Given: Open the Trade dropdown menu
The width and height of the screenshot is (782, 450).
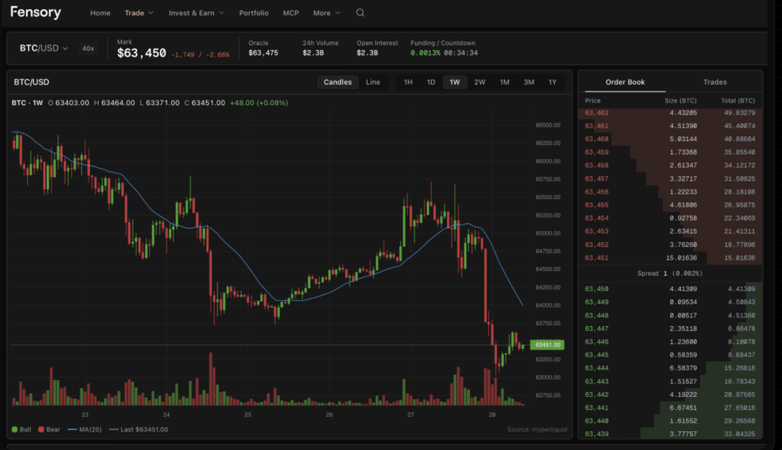Looking at the screenshot, I should coord(139,13).
